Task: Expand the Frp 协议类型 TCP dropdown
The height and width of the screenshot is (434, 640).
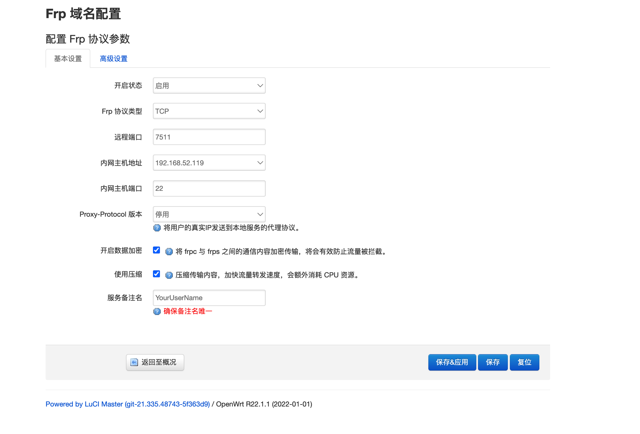Action: tap(209, 111)
